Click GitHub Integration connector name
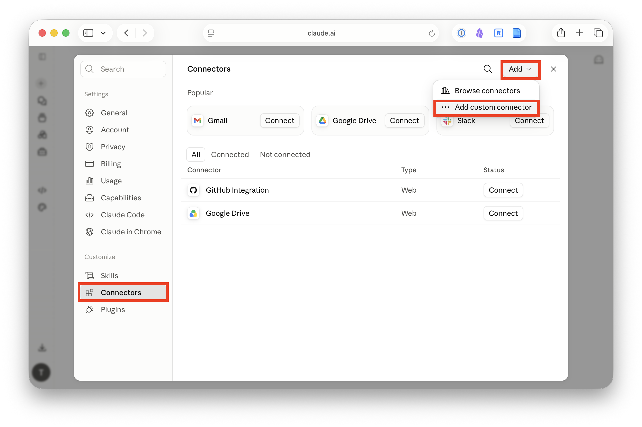The image size is (642, 427). click(x=237, y=190)
